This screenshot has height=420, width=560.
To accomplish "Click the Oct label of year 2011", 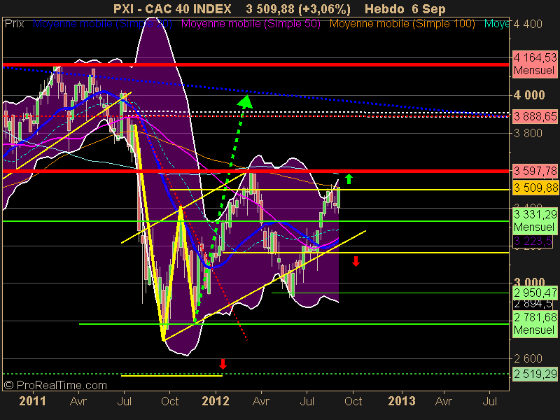I will (x=169, y=401).
